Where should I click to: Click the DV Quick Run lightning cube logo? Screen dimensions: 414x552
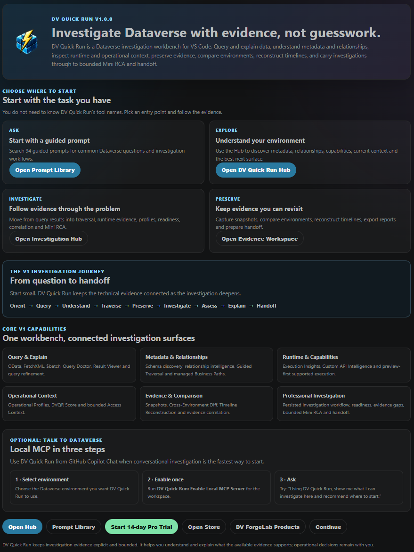[24, 41]
